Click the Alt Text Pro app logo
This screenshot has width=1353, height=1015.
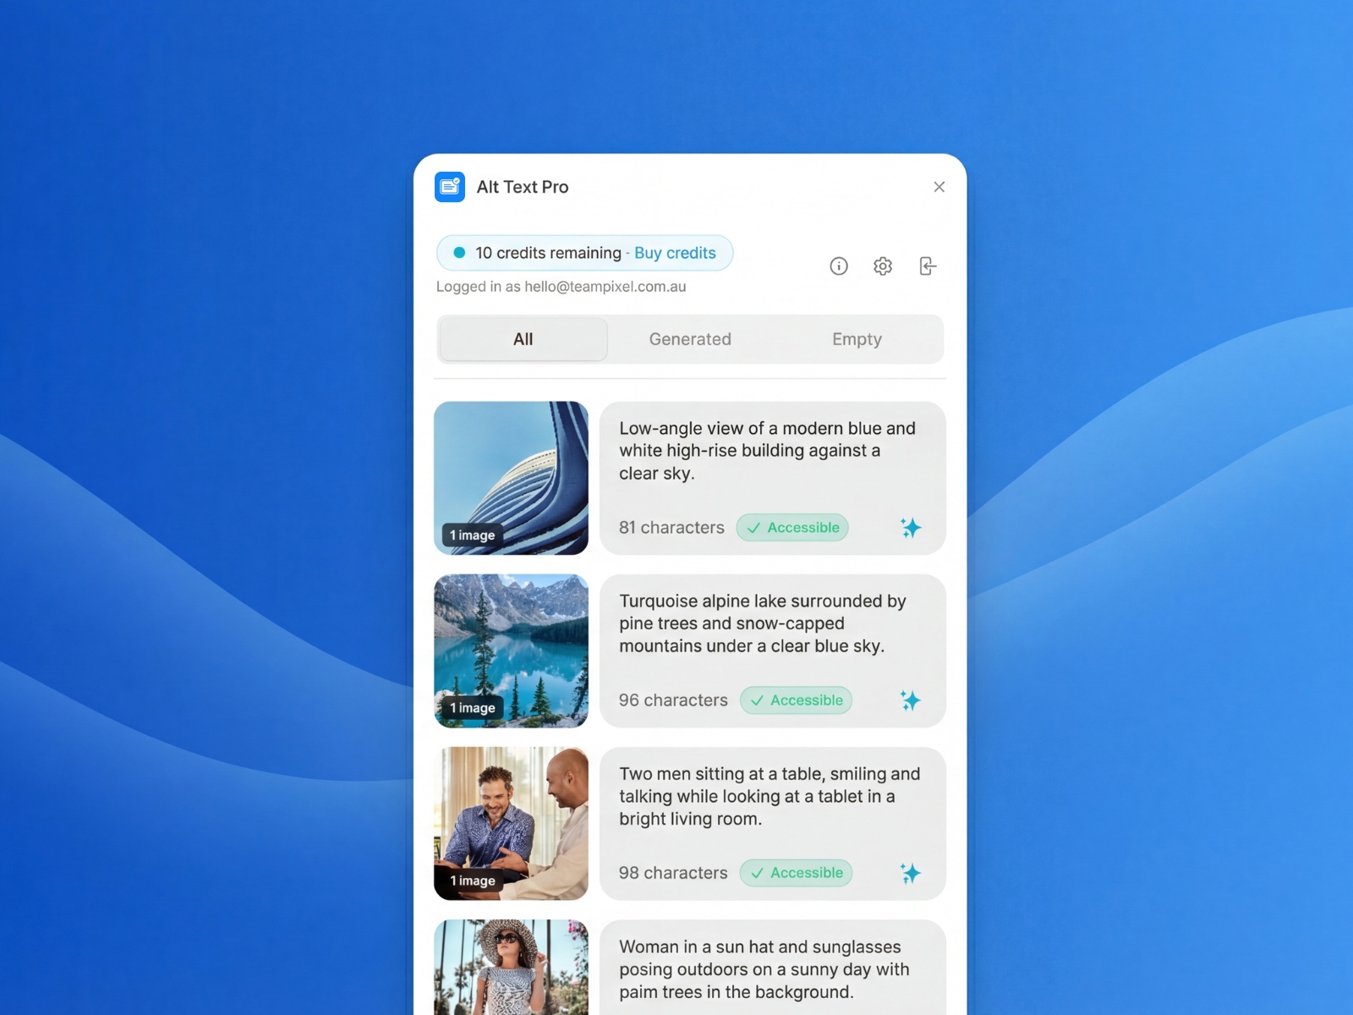[450, 186]
